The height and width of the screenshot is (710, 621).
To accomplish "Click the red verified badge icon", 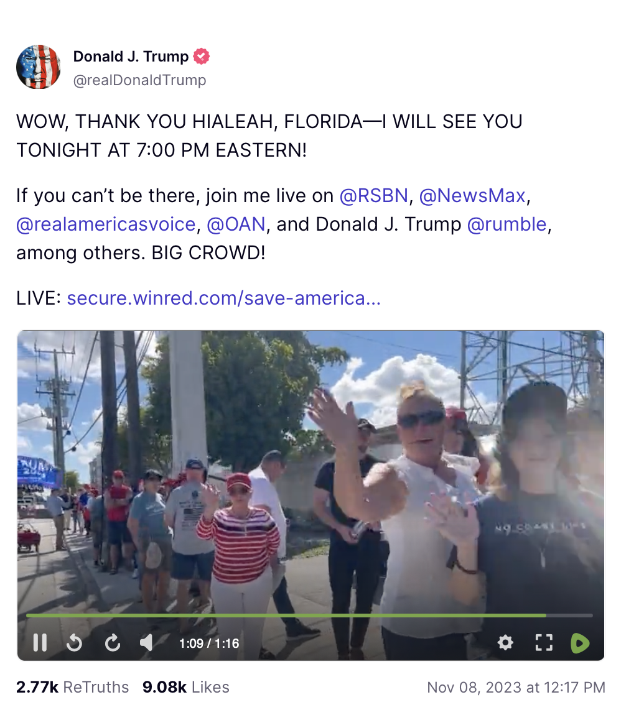I will (201, 57).
